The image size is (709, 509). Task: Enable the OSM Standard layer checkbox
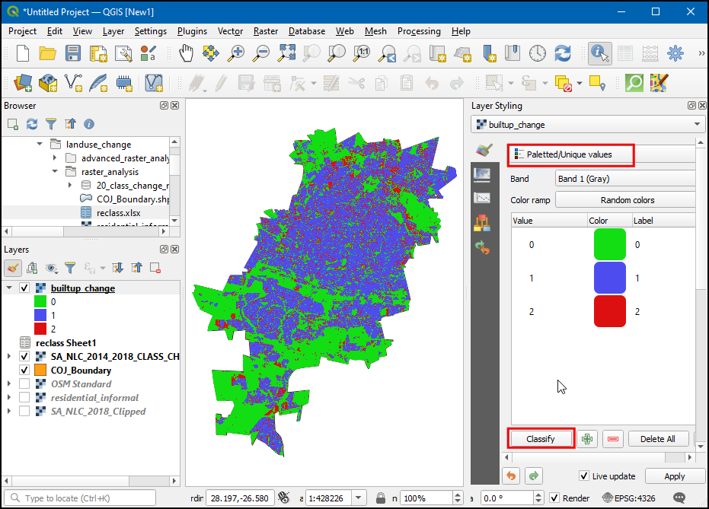24,384
